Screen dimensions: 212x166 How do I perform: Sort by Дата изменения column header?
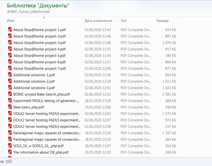pos(98,21)
